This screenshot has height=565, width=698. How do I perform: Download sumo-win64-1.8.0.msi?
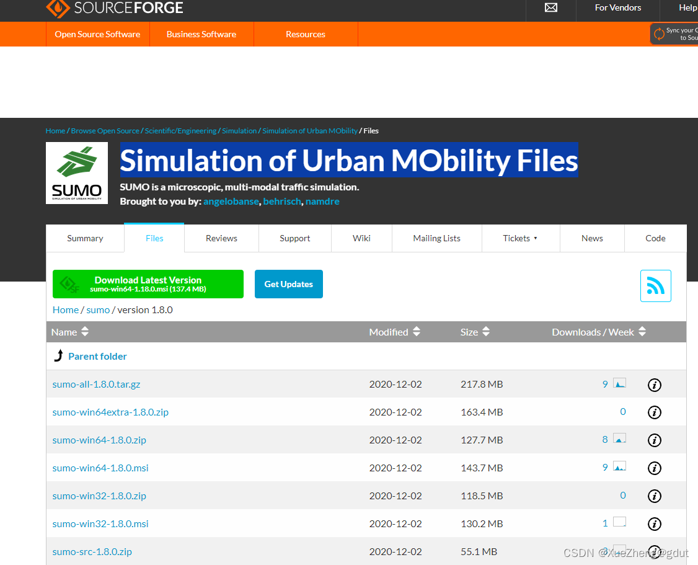(x=100, y=468)
